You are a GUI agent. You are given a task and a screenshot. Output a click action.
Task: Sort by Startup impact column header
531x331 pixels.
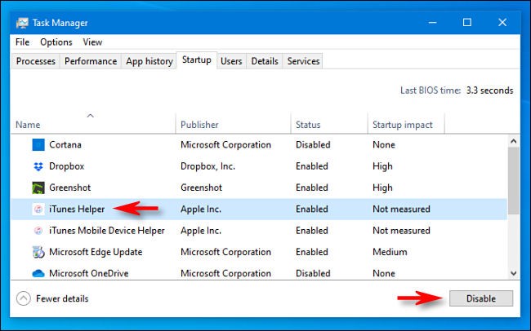406,125
